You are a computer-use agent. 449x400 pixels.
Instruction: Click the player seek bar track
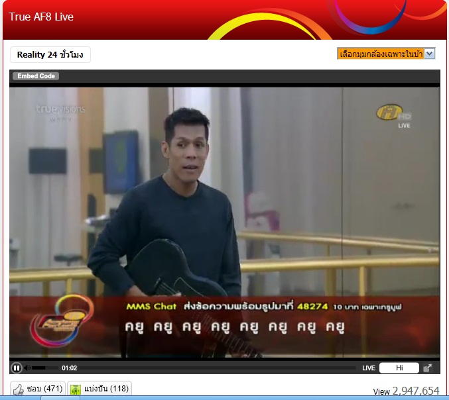coord(217,368)
